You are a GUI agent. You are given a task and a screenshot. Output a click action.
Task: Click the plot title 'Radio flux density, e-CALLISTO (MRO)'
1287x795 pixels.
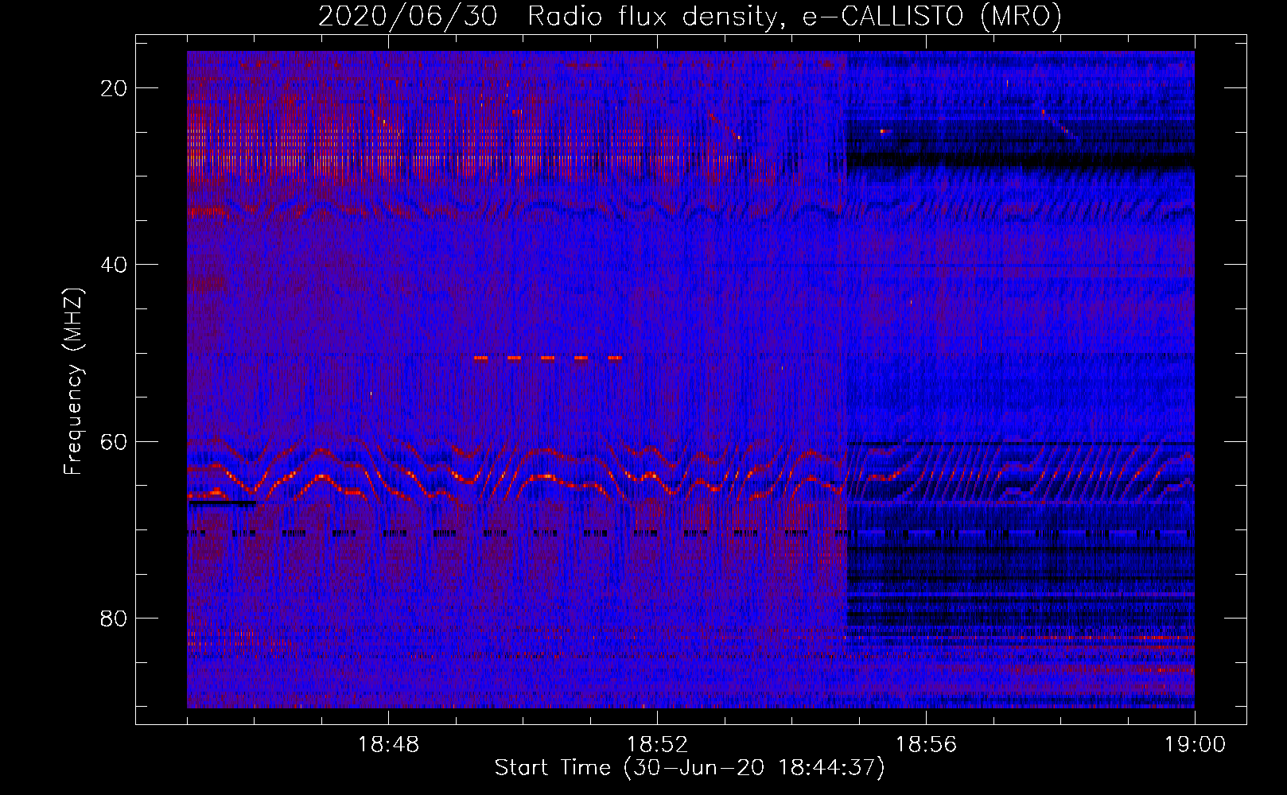point(794,16)
